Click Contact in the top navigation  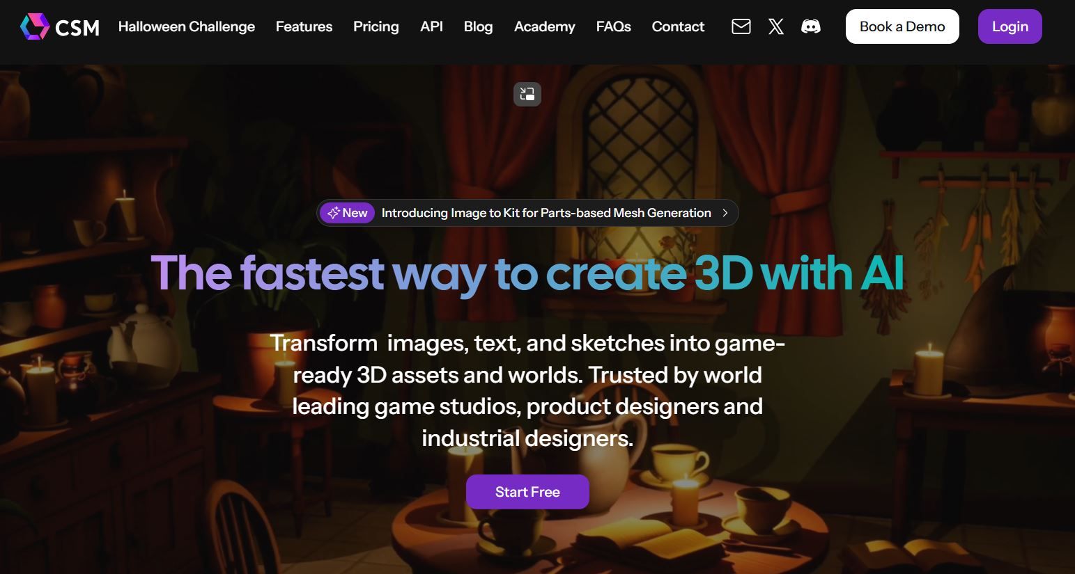(x=678, y=26)
